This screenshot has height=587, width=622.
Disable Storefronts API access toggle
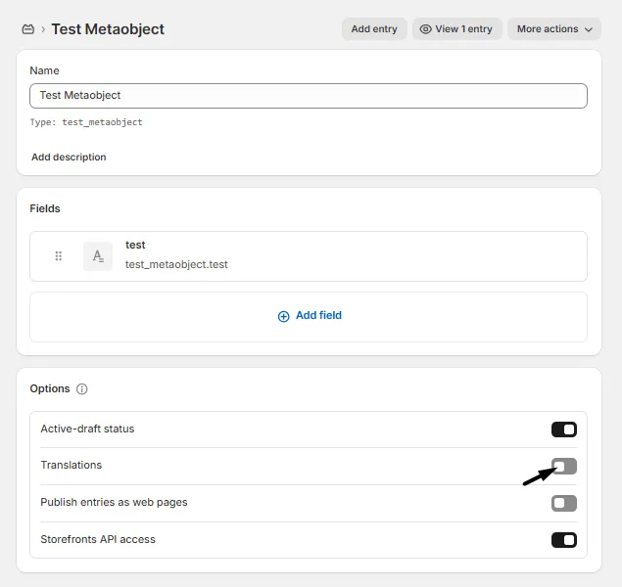click(x=563, y=540)
